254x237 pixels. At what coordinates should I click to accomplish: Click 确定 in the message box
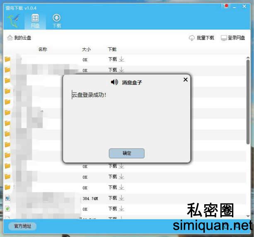[x=126, y=153]
